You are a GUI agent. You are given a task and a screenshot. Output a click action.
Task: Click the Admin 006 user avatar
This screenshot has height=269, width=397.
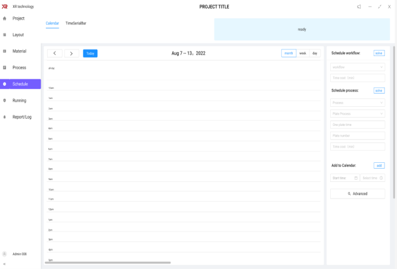pyautogui.click(x=5, y=254)
